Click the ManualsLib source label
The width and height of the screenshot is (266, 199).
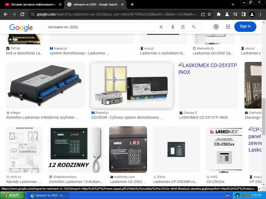point(205,48)
